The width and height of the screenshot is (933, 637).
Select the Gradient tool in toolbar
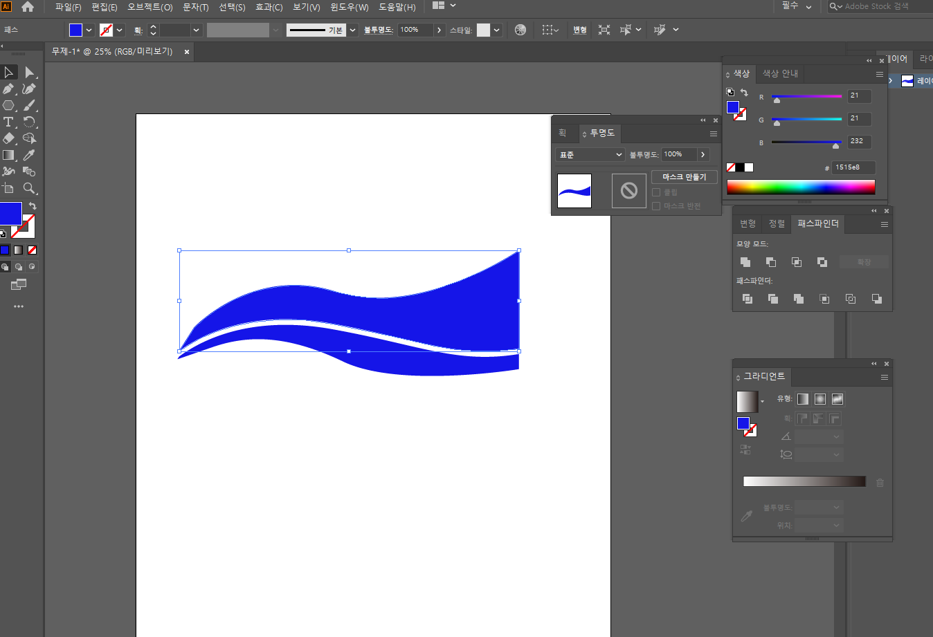click(8, 155)
